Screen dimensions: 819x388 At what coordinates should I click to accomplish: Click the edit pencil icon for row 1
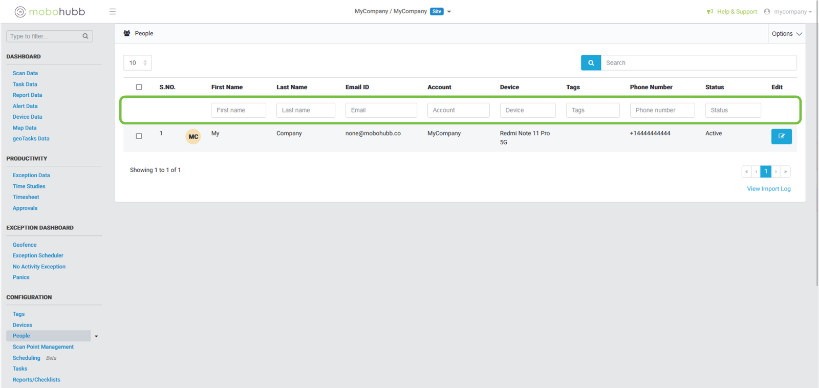781,136
